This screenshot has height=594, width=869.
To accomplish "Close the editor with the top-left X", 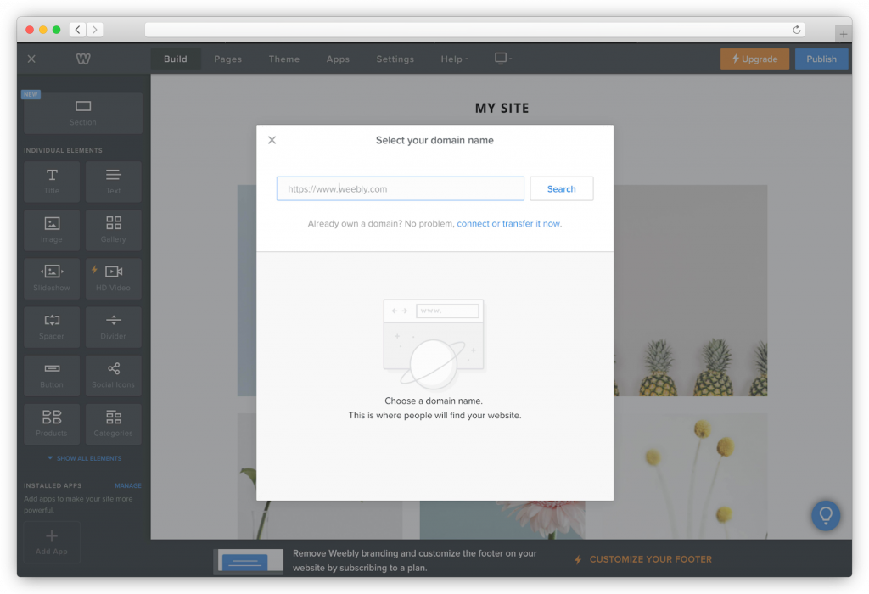I will [31, 59].
